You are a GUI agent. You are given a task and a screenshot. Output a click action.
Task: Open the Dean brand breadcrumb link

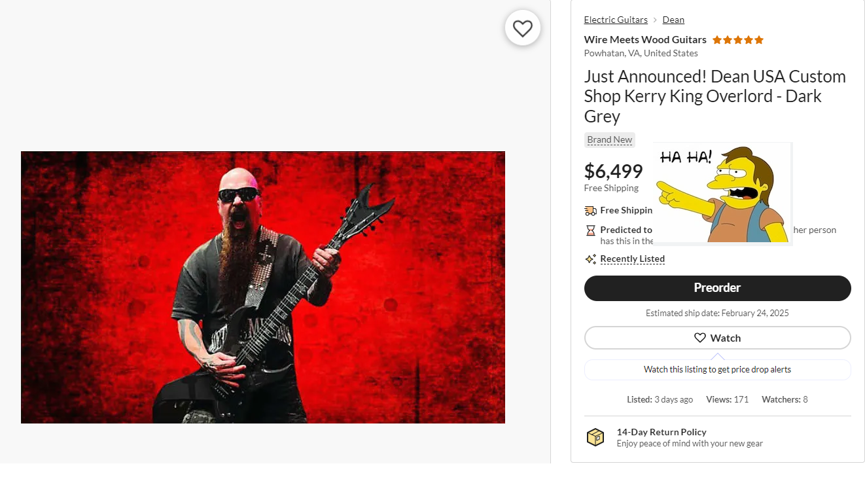(673, 20)
